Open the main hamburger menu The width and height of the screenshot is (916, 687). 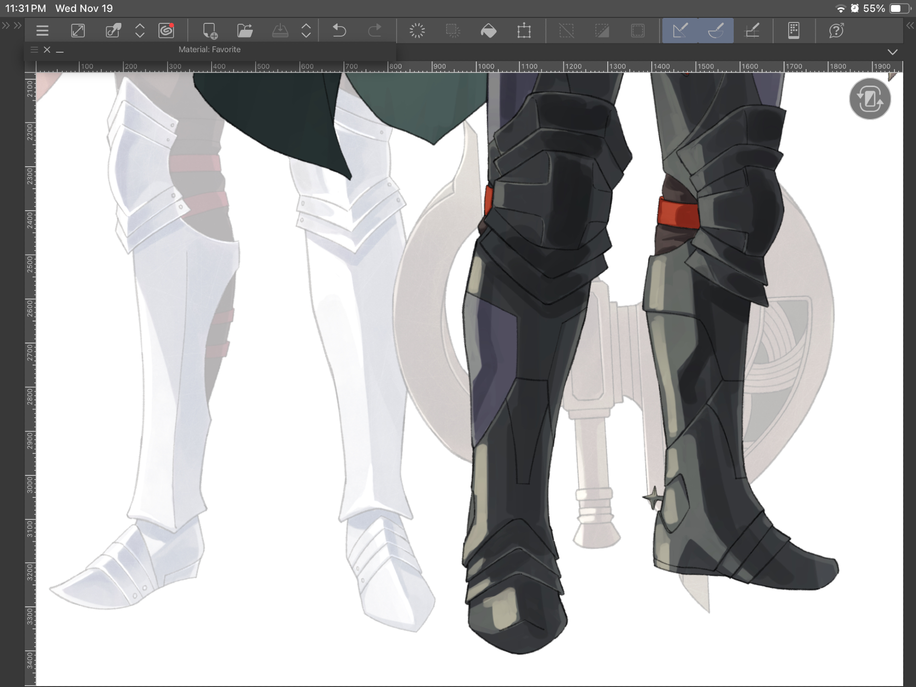[x=42, y=31]
